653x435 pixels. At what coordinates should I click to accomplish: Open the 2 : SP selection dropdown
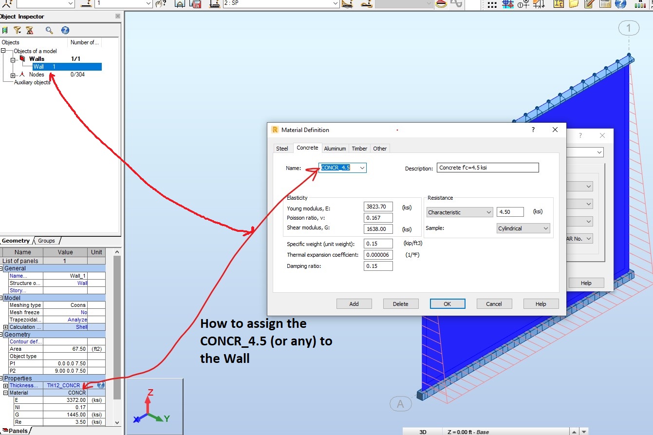[335, 4]
